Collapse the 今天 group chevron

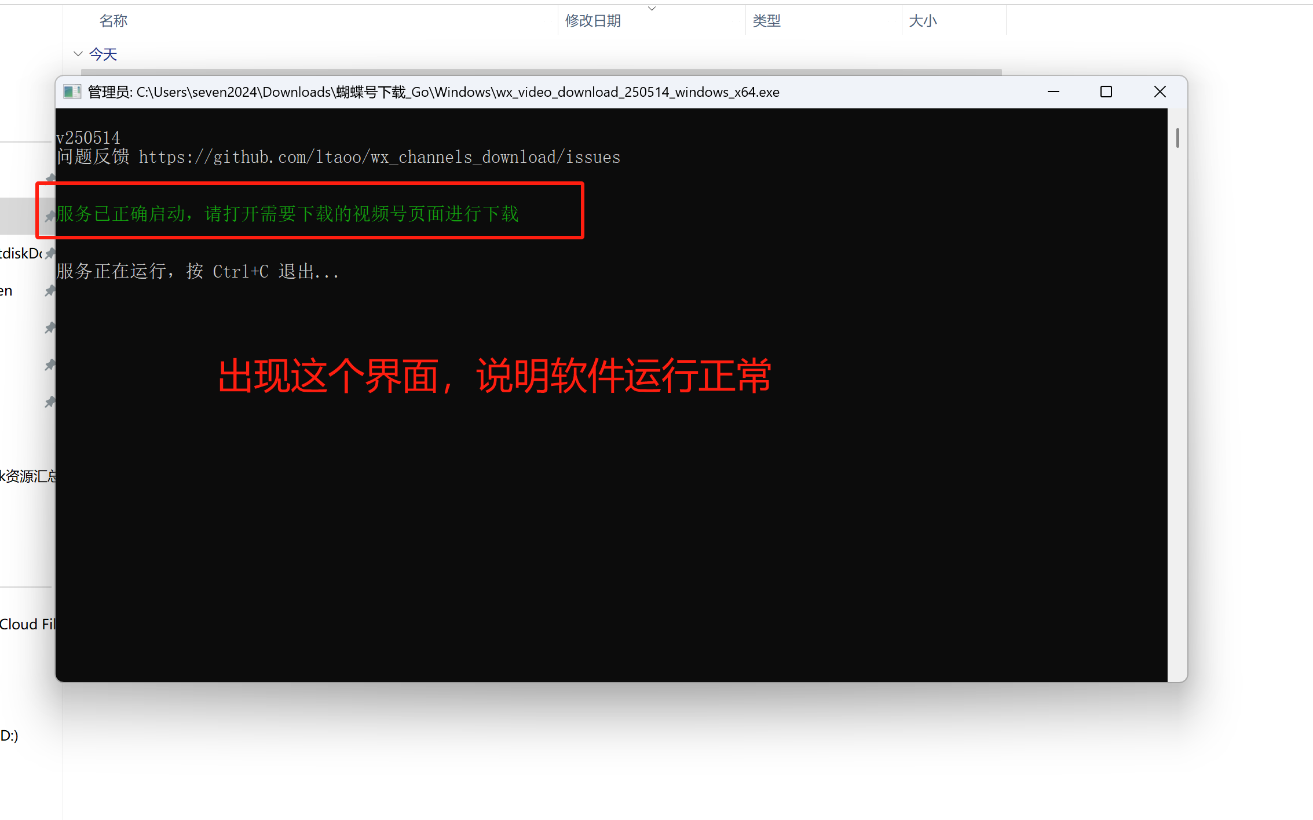pyautogui.click(x=78, y=54)
